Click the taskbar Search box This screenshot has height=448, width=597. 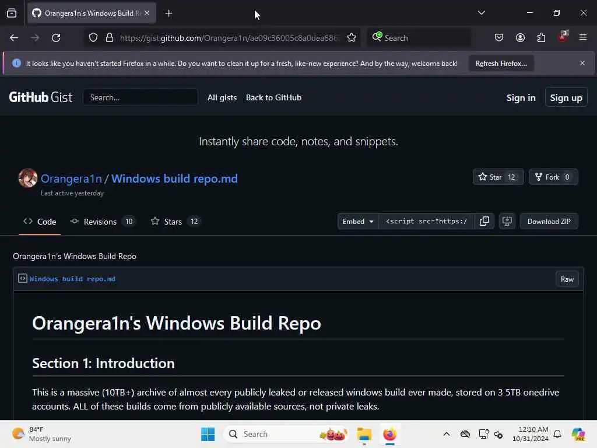point(286,434)
